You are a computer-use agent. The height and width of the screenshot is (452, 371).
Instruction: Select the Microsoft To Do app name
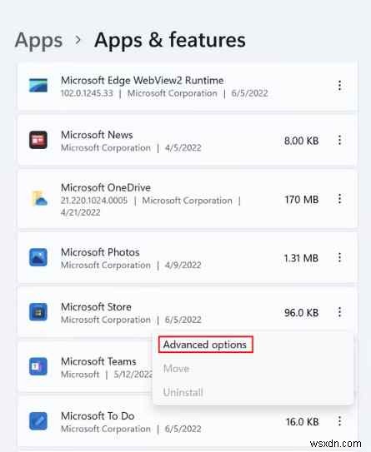tap(98, 415)
